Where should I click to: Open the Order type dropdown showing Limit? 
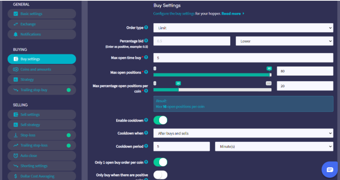(243, 28)
